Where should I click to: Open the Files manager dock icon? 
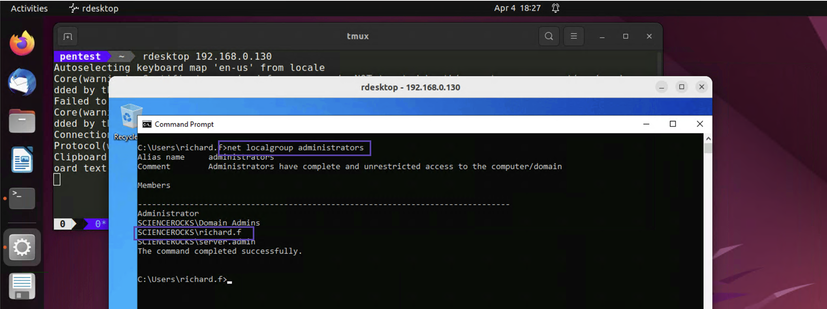click(x=22, y=121)
